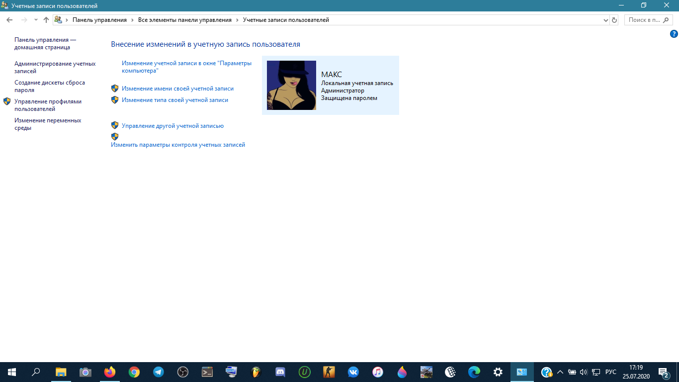This screenshot has height=382, width=679.
Task: Go back with the Back arrow
Action: tap(9, 20)
